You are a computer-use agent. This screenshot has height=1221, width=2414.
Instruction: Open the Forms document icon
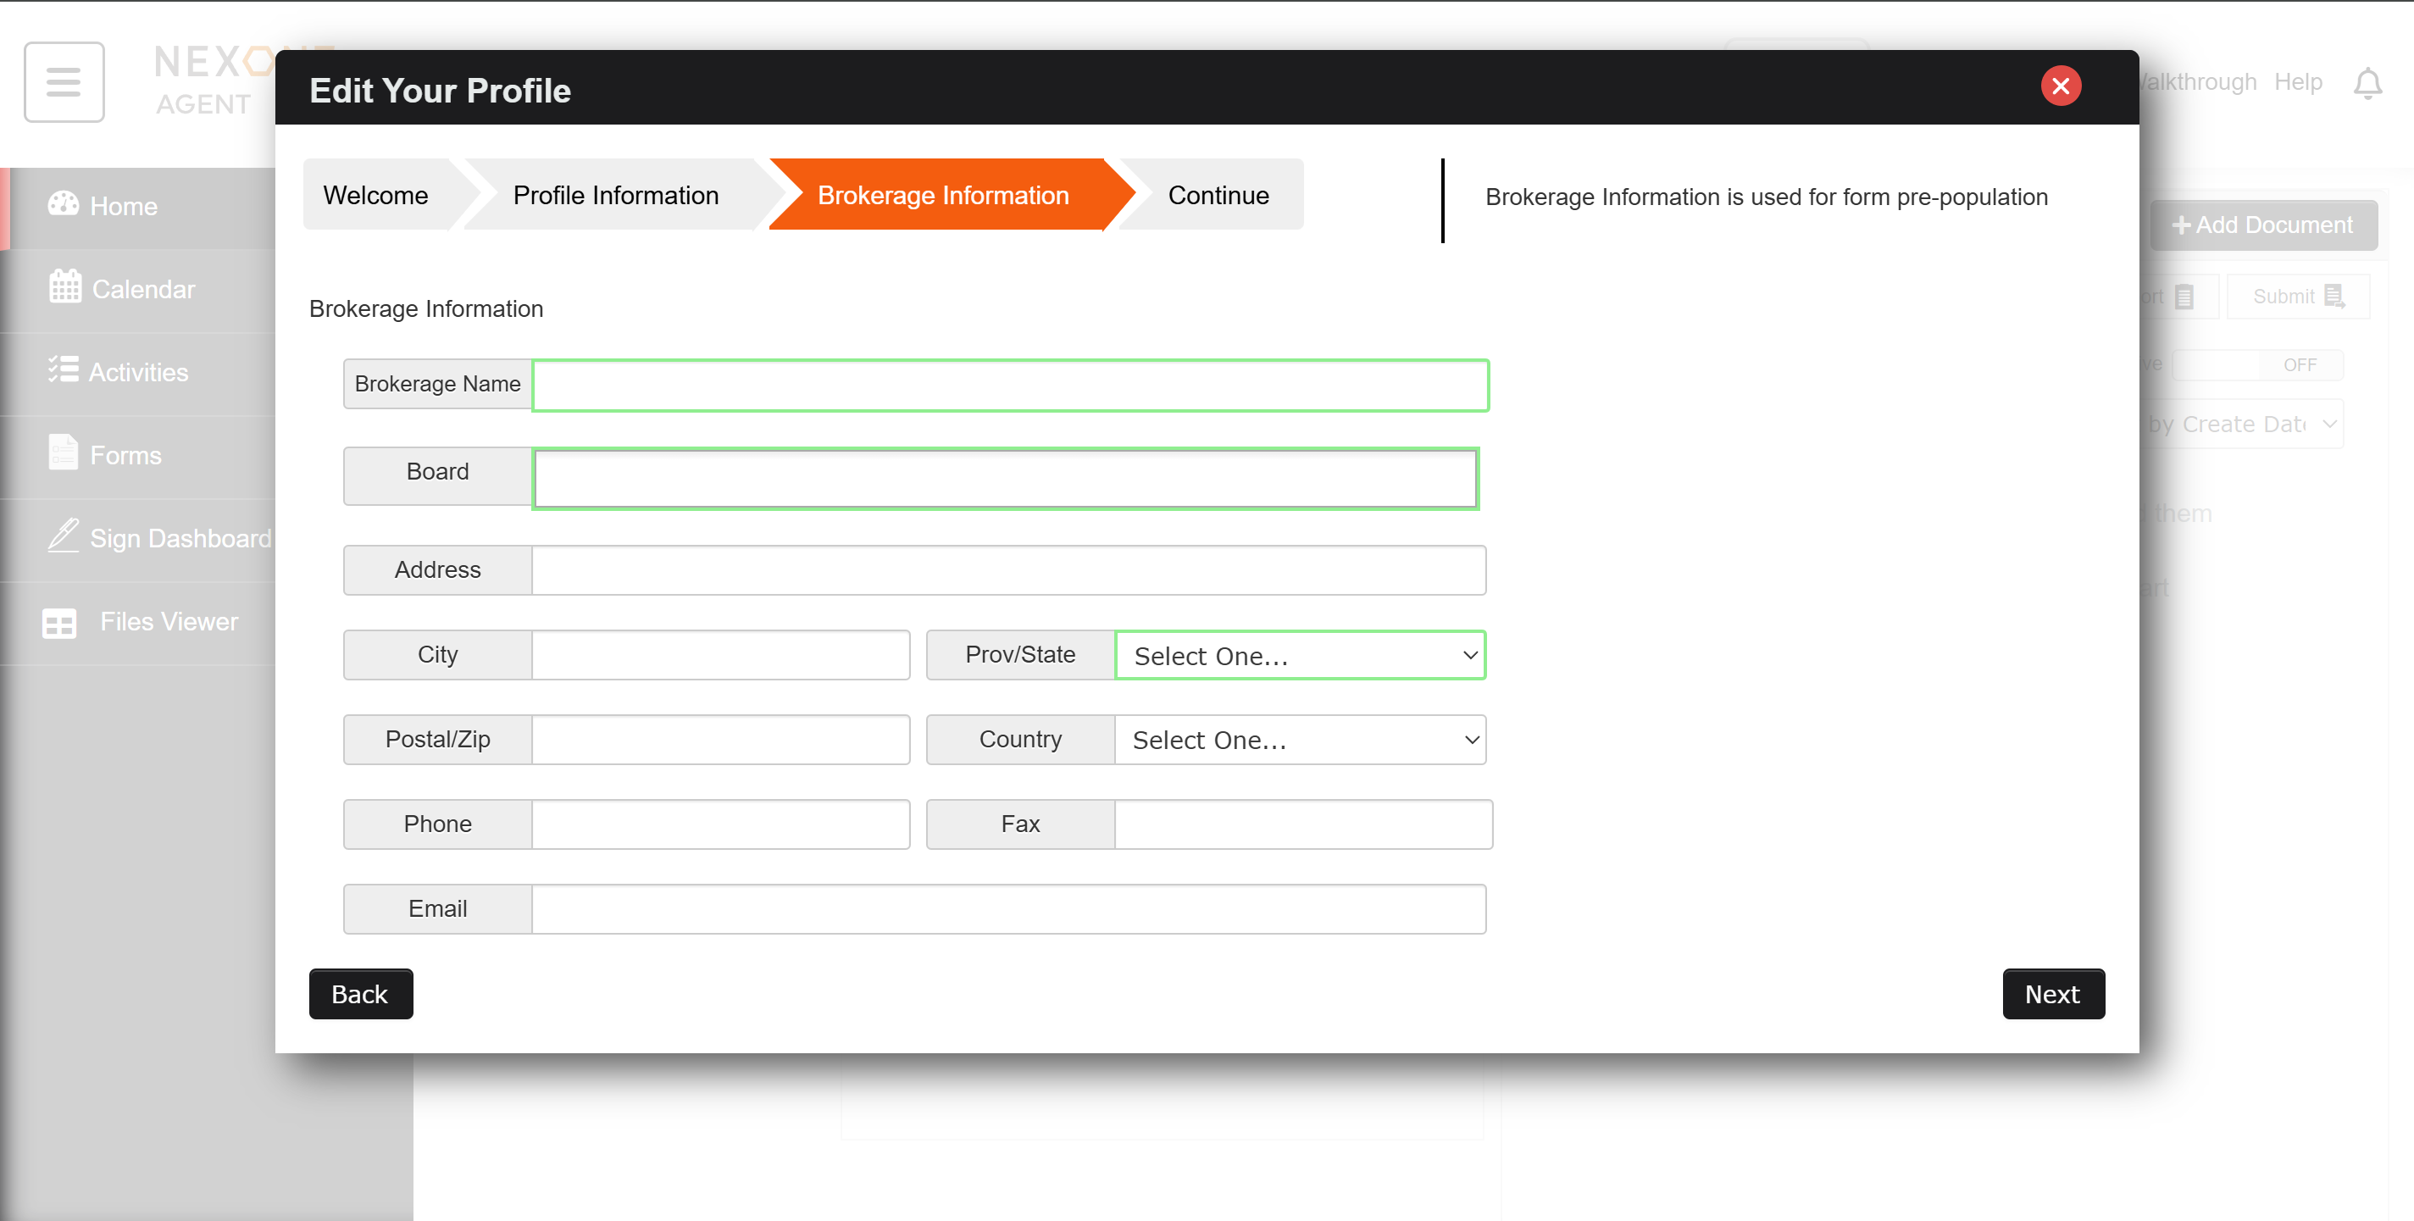[63, 453]
